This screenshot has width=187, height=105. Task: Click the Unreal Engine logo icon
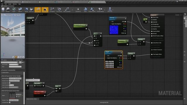coord(1,1)
